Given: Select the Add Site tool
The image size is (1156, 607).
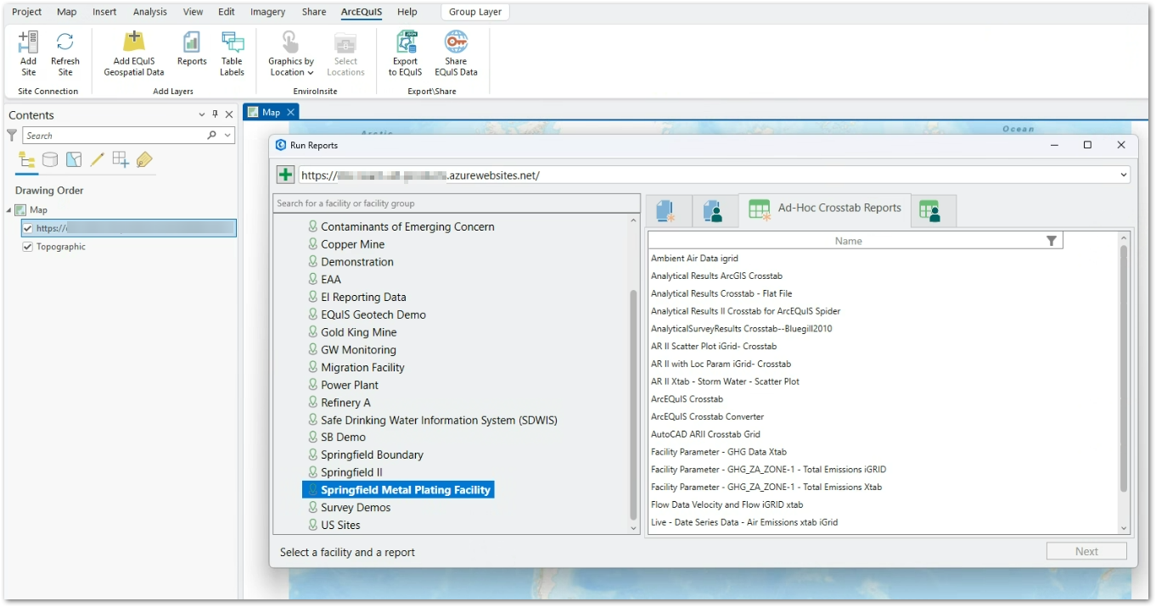Looking at the screenshot, I should click(28, 53).
